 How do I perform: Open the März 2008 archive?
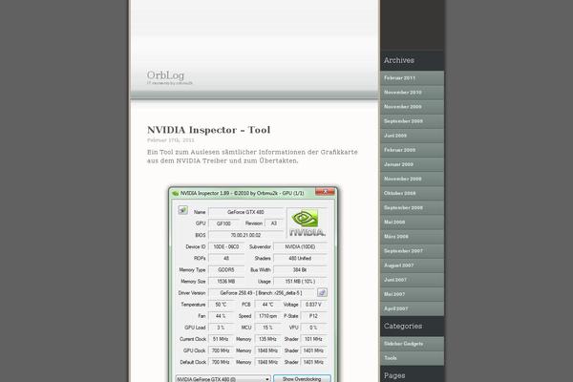(x=412, y=237)
